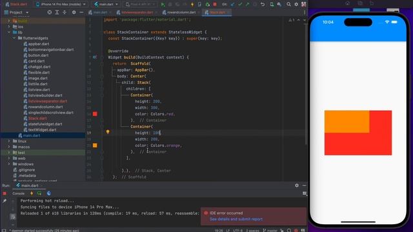Click warning indicator at editor top right

pos(291,20)
